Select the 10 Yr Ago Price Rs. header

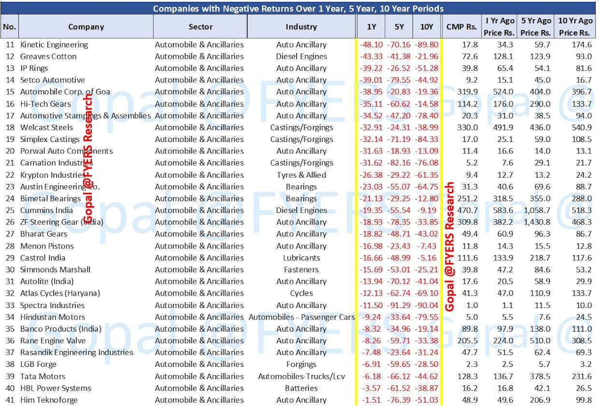[575, 27]
